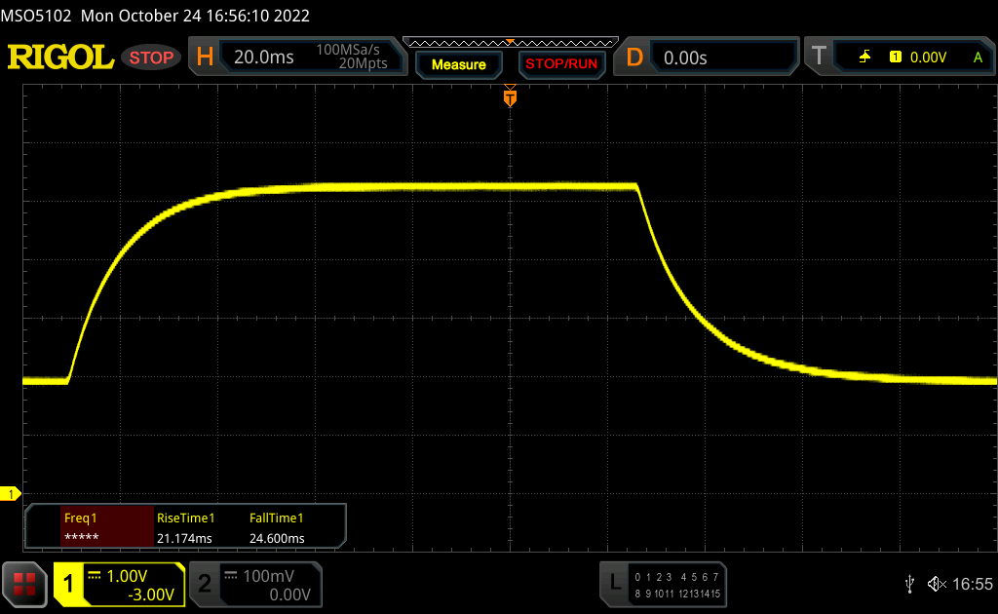
Task: Click the 21.174ms rise time value
Action: (184, 538)
